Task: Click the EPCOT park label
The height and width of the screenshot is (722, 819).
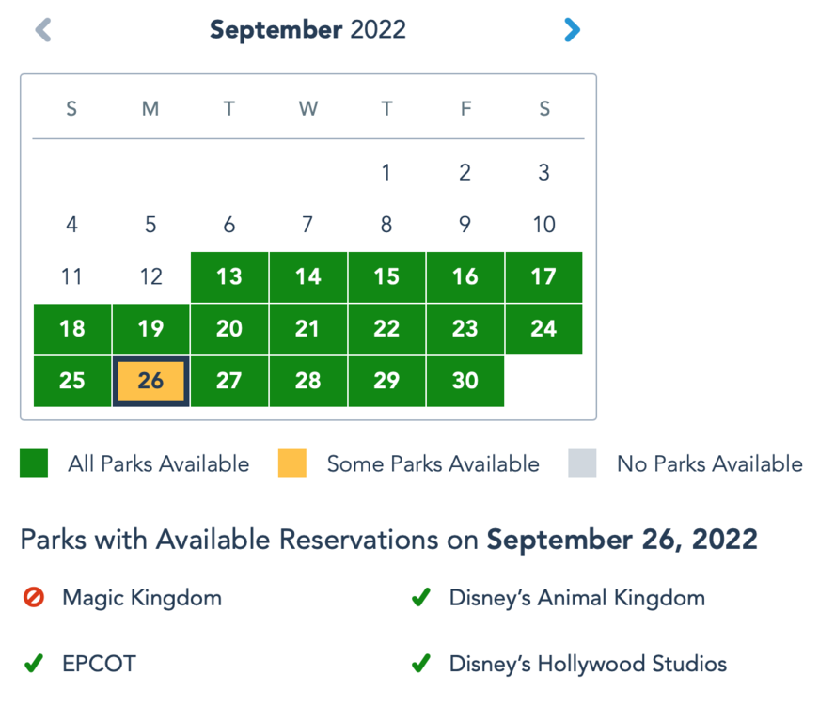Action: point(99,664)
